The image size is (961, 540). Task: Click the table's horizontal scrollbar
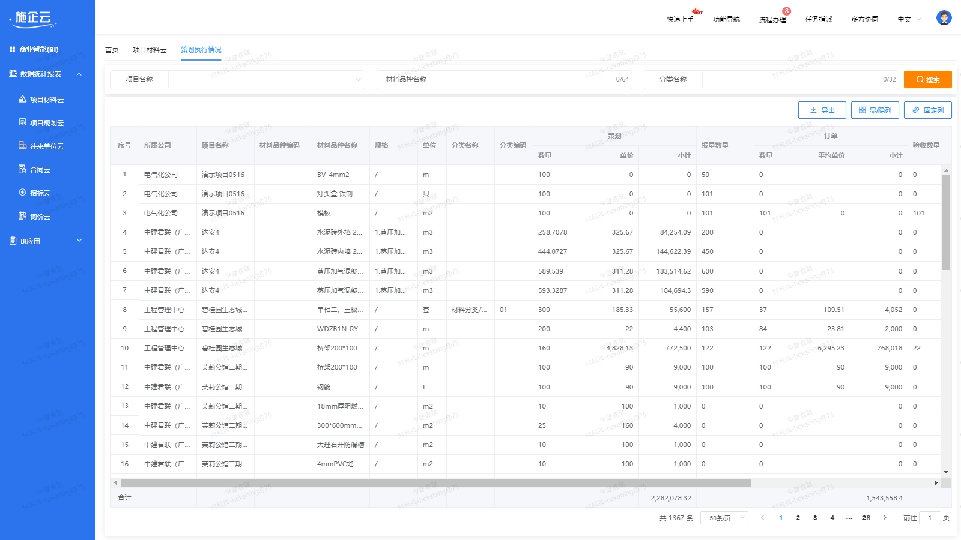(x=435, y=482)
